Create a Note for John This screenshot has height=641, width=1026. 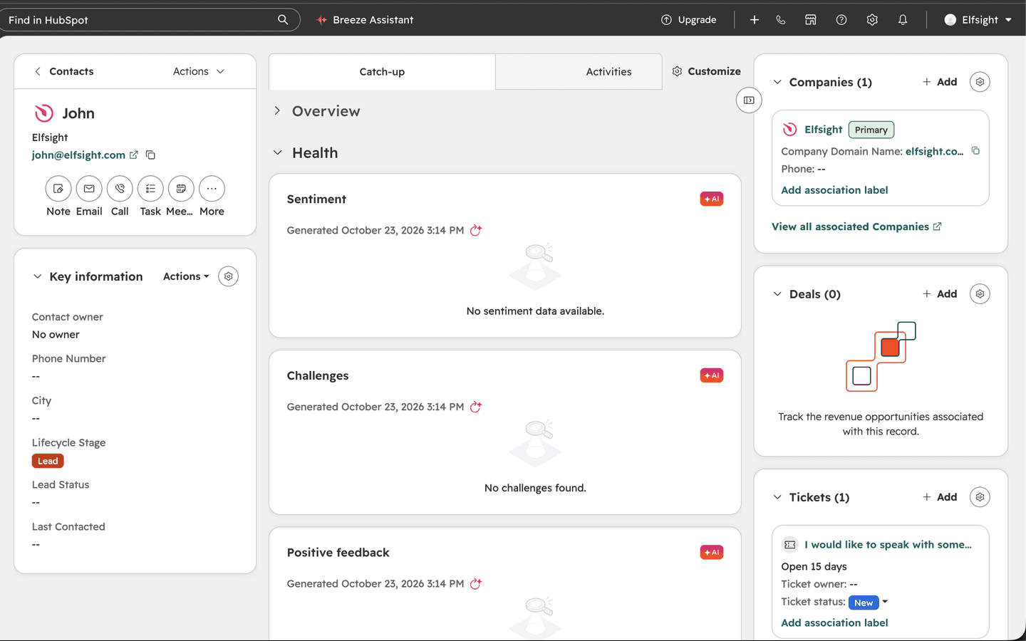tap(58, 189)
